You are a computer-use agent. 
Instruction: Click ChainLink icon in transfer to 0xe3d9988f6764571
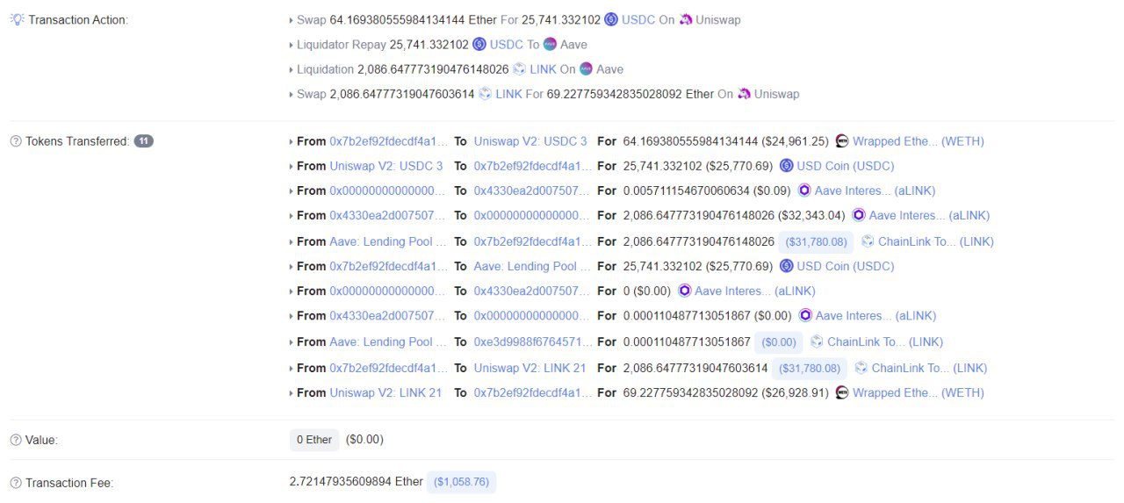point(818,341)
